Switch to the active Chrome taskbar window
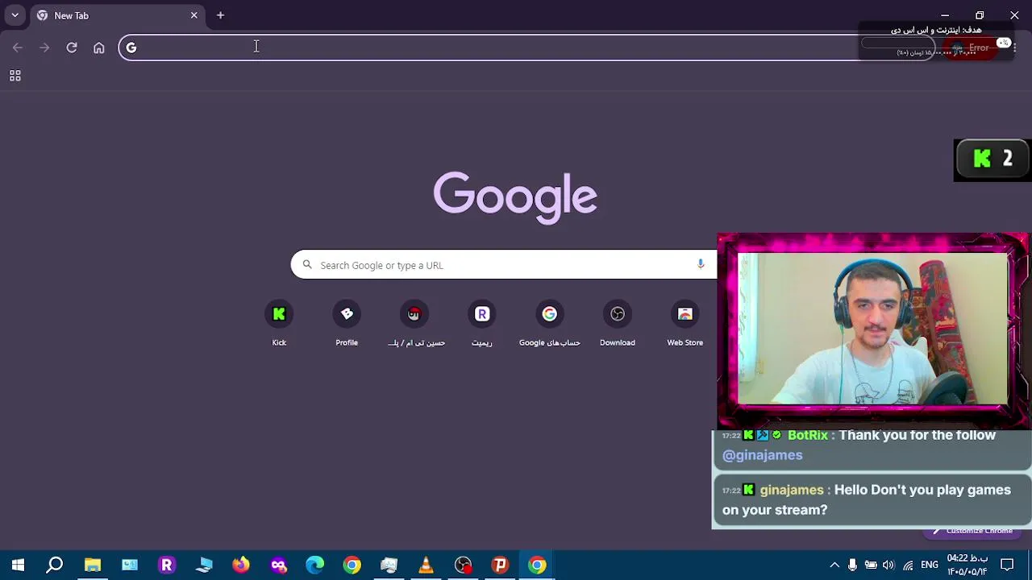Screen dimensions: 1032x580 [537, 565]
